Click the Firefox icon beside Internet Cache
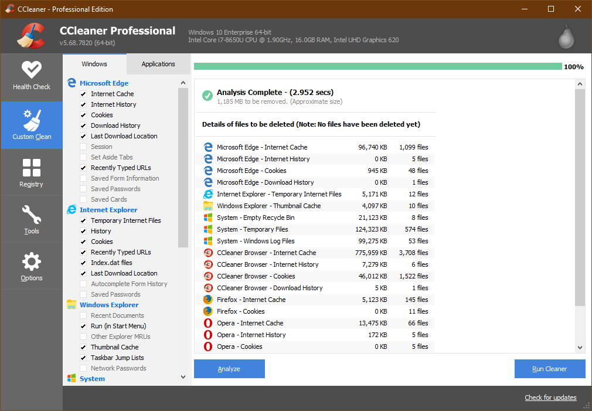The height and width of the screenshot is (411, 592). [x=207, y=300]
